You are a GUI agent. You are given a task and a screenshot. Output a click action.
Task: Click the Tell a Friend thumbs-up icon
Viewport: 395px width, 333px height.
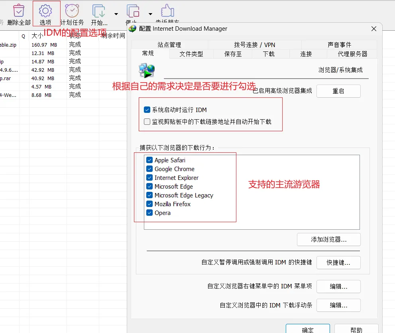167,11
